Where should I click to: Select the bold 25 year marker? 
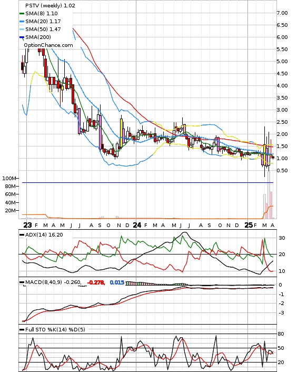click(249, 225)
